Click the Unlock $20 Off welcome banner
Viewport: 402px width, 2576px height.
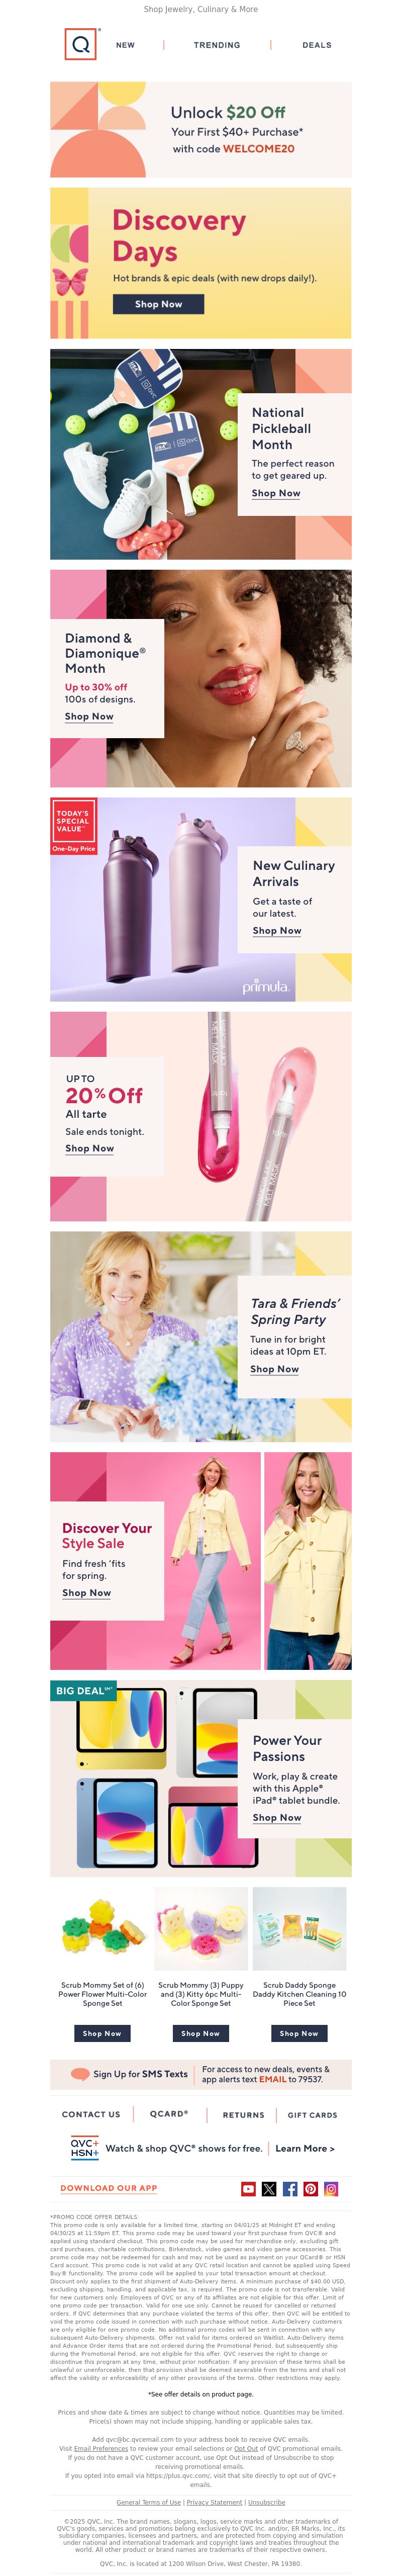tap(201, 130)
